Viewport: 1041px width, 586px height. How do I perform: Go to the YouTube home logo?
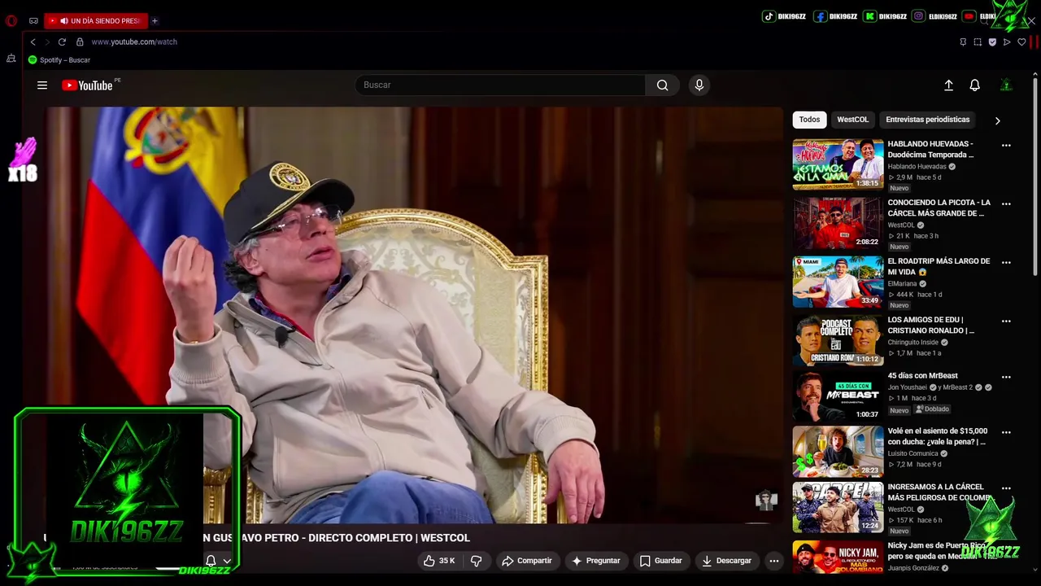(88, 85)
